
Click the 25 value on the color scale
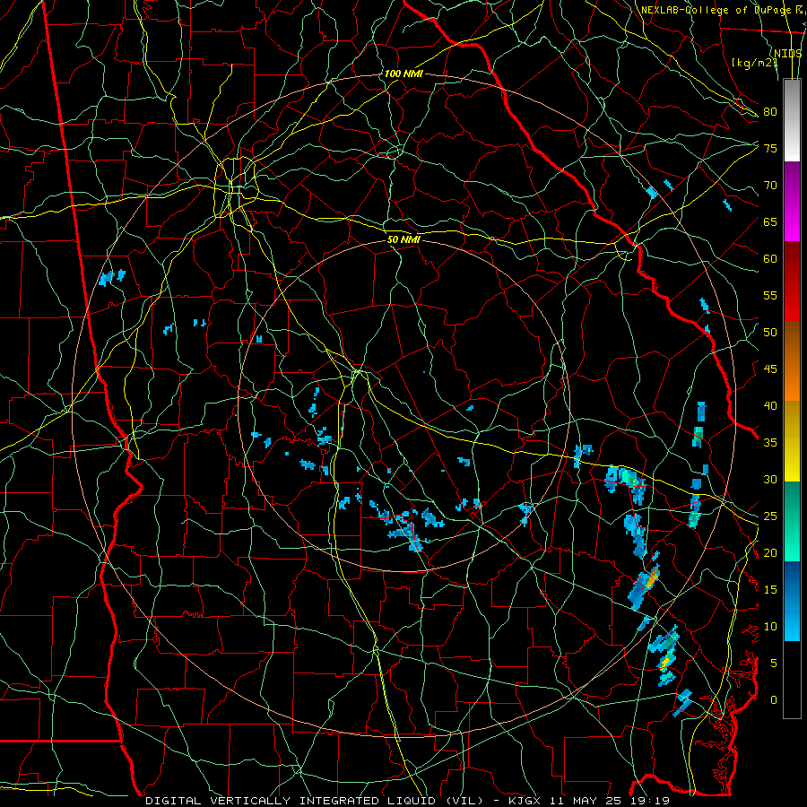click(770, 516)
